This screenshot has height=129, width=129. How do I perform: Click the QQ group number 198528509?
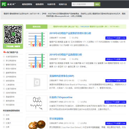[85, 27]
